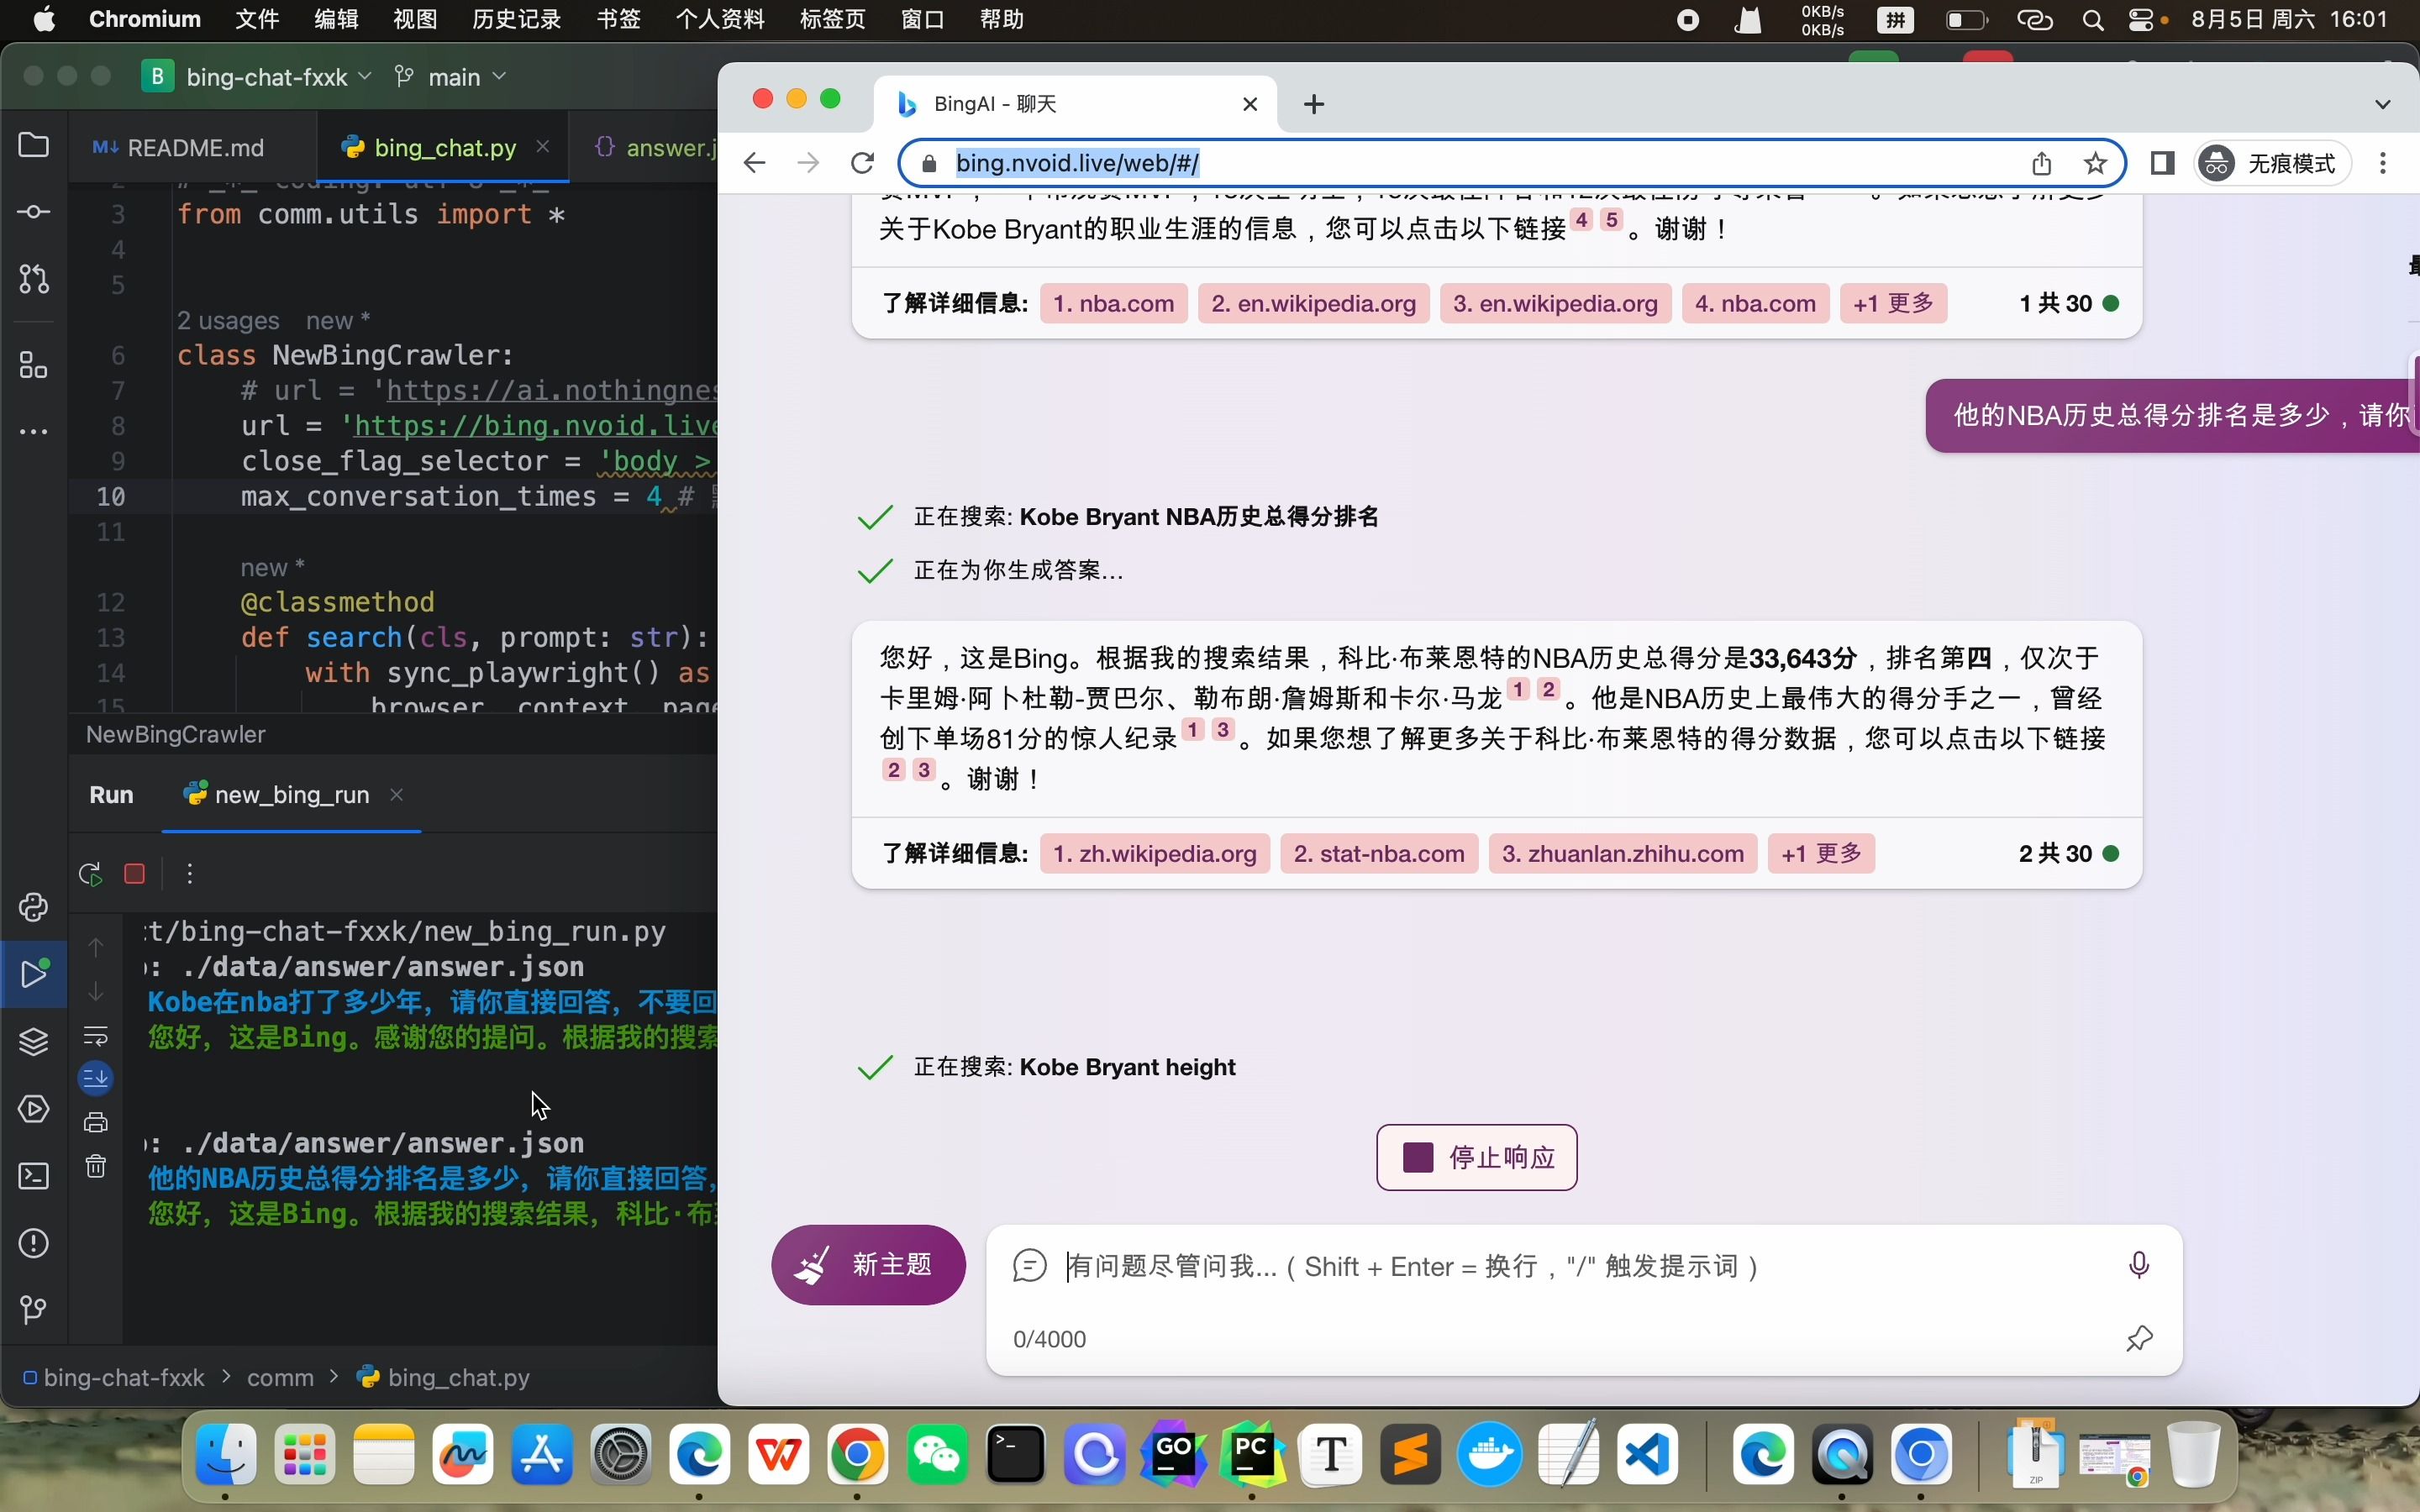Open the Git tool window icon at sidebar bottom
The image size is (2420, 1512).
(x=34, y=1309)
